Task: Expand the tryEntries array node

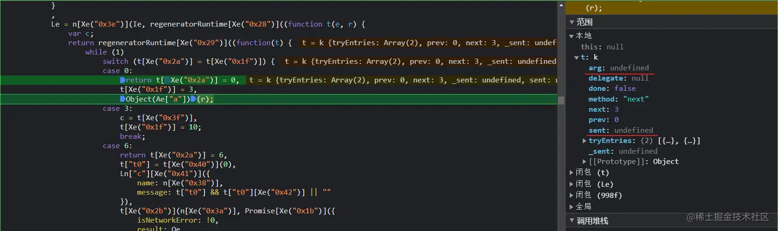Action: click(585, 141)
